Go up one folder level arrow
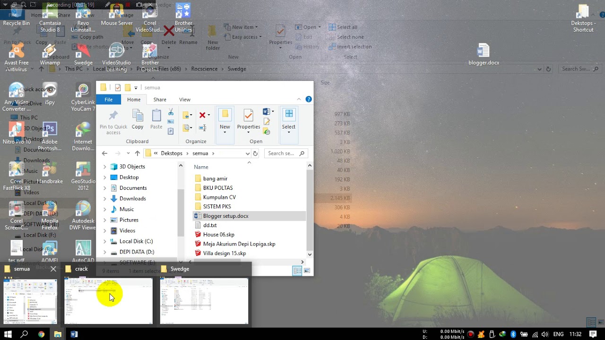Image resolution: width=605 pixels, height=340 pixels. point(137,153)
